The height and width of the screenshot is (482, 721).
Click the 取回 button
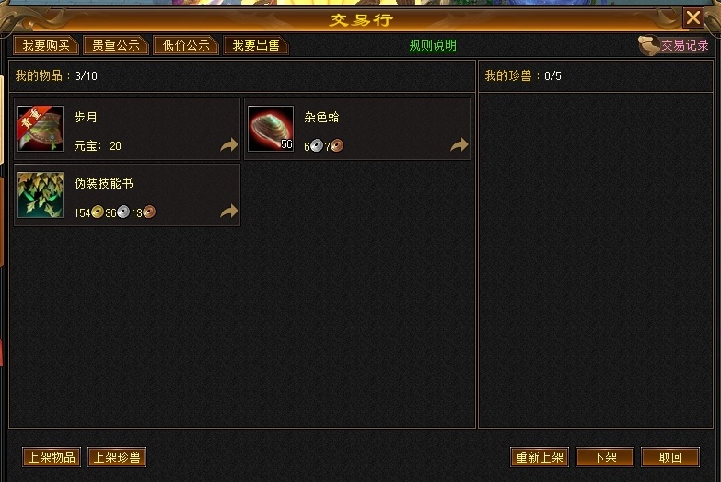coord(670,457)
